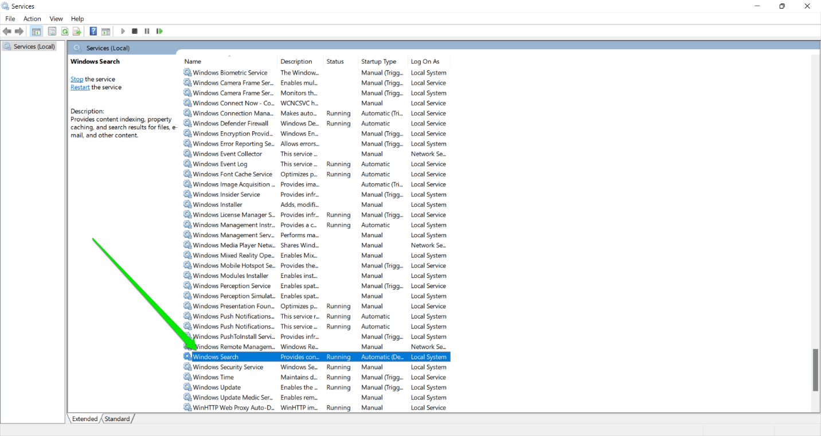
Task: Open the View menu
Action: point(56,18)
